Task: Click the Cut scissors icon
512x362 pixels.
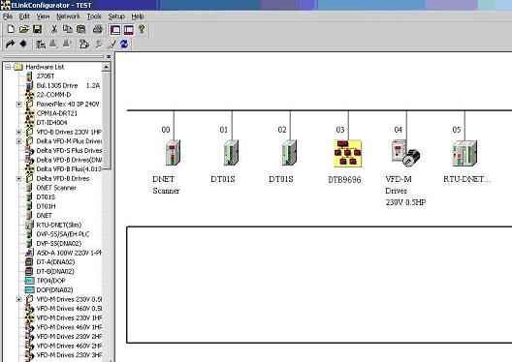Action: click(x=54, y=29)
